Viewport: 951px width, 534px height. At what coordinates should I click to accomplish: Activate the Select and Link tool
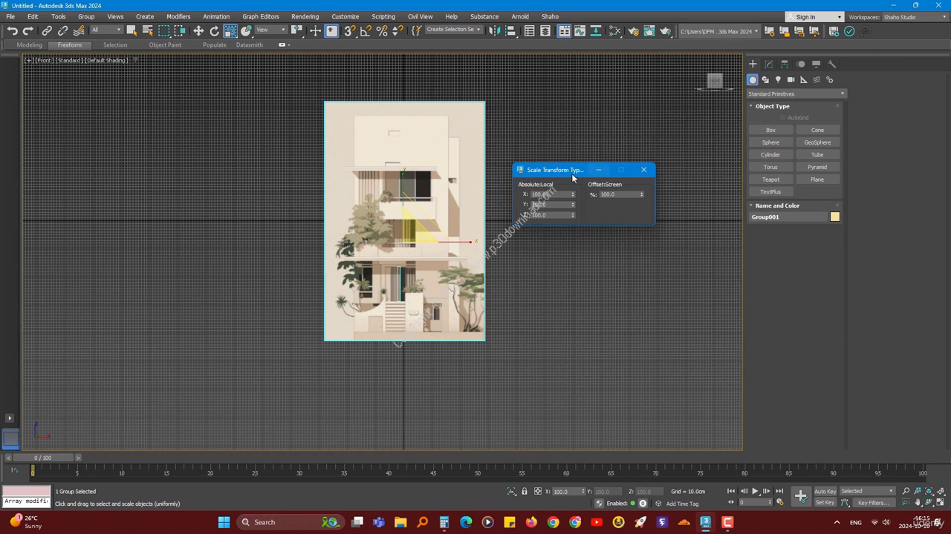tap(47, 31)
